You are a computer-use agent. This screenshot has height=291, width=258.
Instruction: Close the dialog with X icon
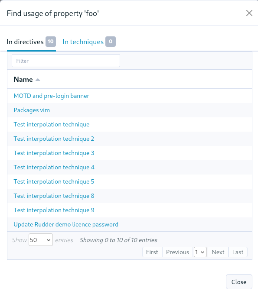click(x=249, y=13)
